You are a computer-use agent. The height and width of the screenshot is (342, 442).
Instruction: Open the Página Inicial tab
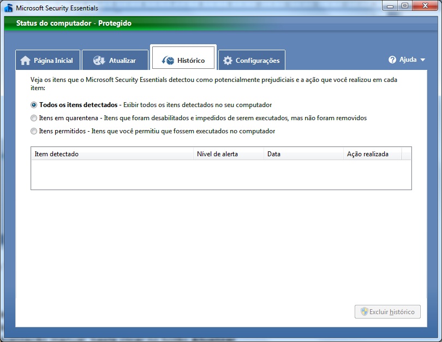(48, 60)
